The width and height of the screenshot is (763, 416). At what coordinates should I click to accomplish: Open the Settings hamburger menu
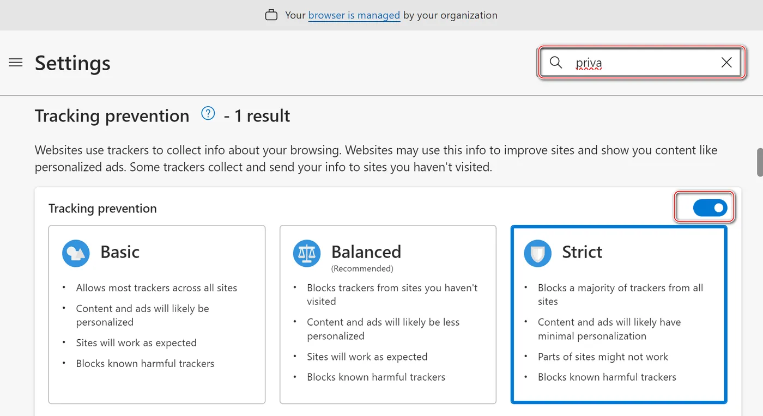tap(16, 63)
